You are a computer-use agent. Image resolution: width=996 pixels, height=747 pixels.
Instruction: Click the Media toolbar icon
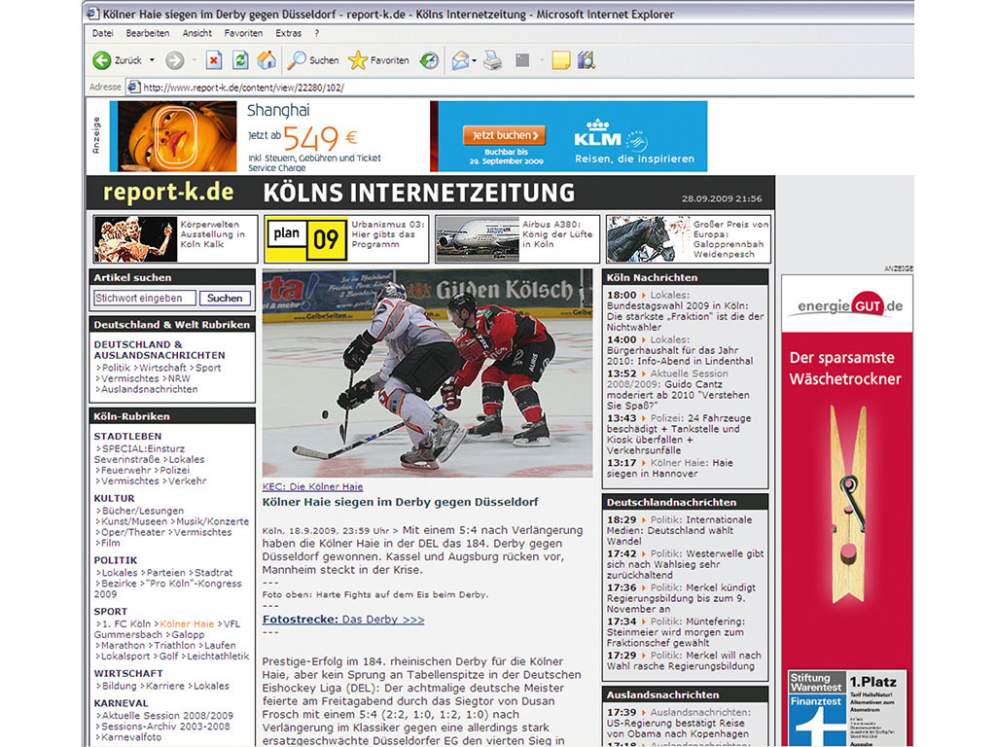[x=586, y=59]
